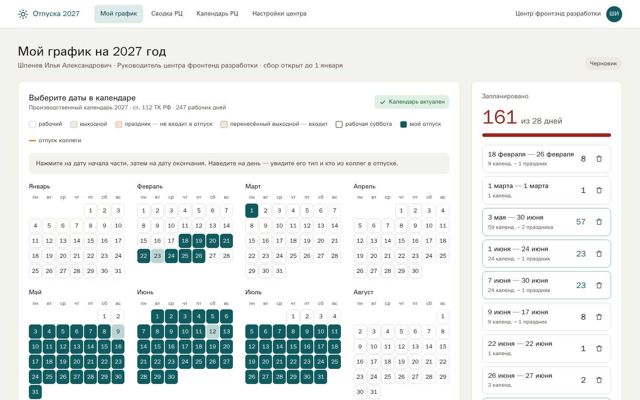
Task: Delete the 1 июня — 24 июня entry
Action: pyautogui.click(x=599, y=254)
